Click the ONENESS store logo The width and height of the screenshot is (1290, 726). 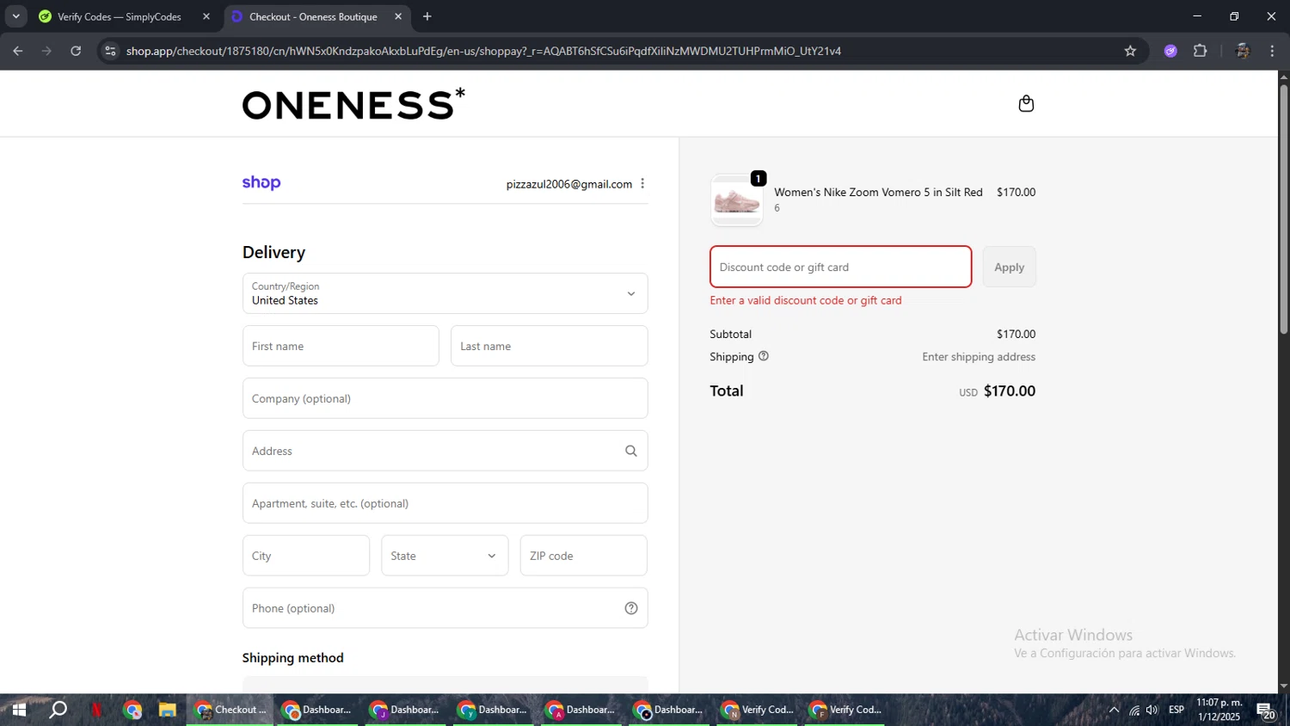coord(353,104)
